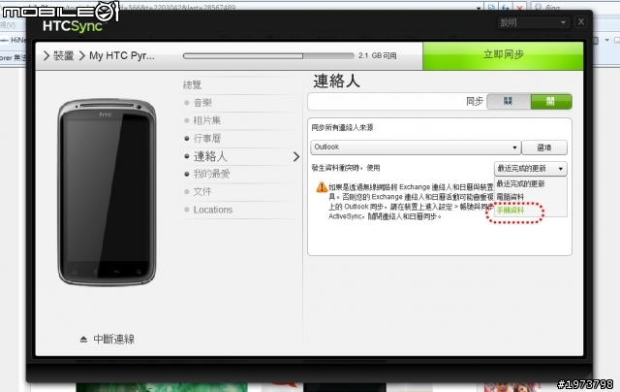Click the eject icon beside 中斷連線

tap(83, 340)
